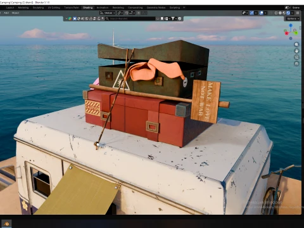Switch to the Layout workspace tab
The image size is (304, 228).
[x=10, y=8]
